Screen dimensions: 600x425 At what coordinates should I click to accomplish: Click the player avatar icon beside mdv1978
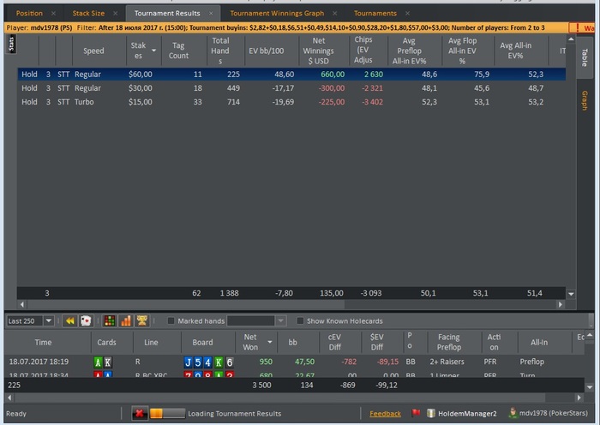[513, 413]
